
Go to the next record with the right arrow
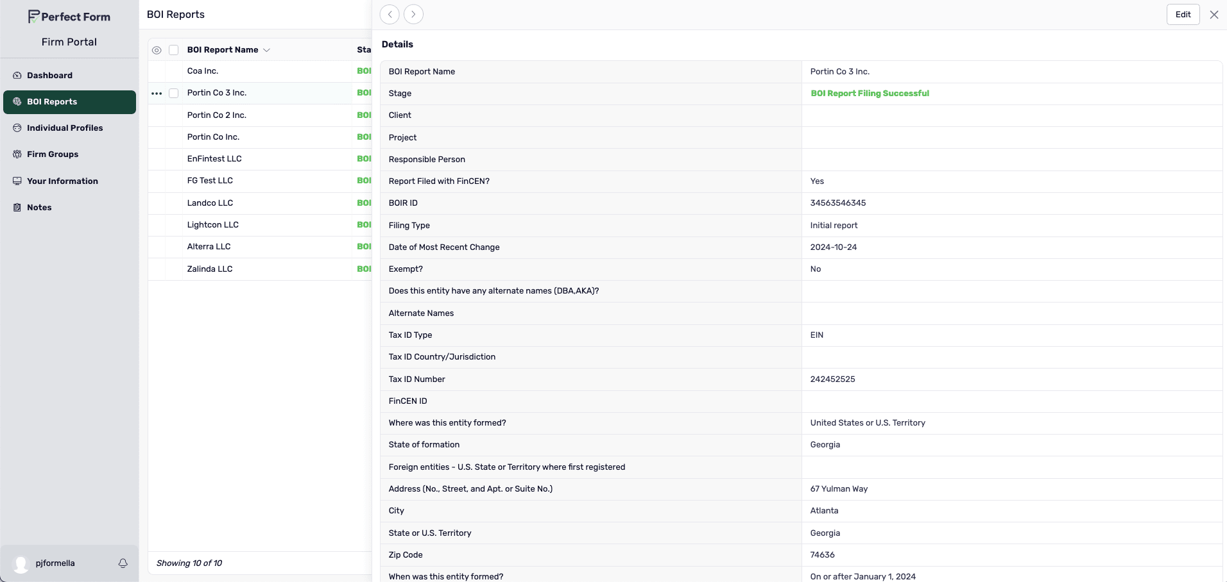(x=413, y=14)
